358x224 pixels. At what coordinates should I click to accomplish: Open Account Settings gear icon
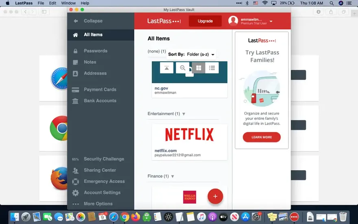(x=75, y=193)
